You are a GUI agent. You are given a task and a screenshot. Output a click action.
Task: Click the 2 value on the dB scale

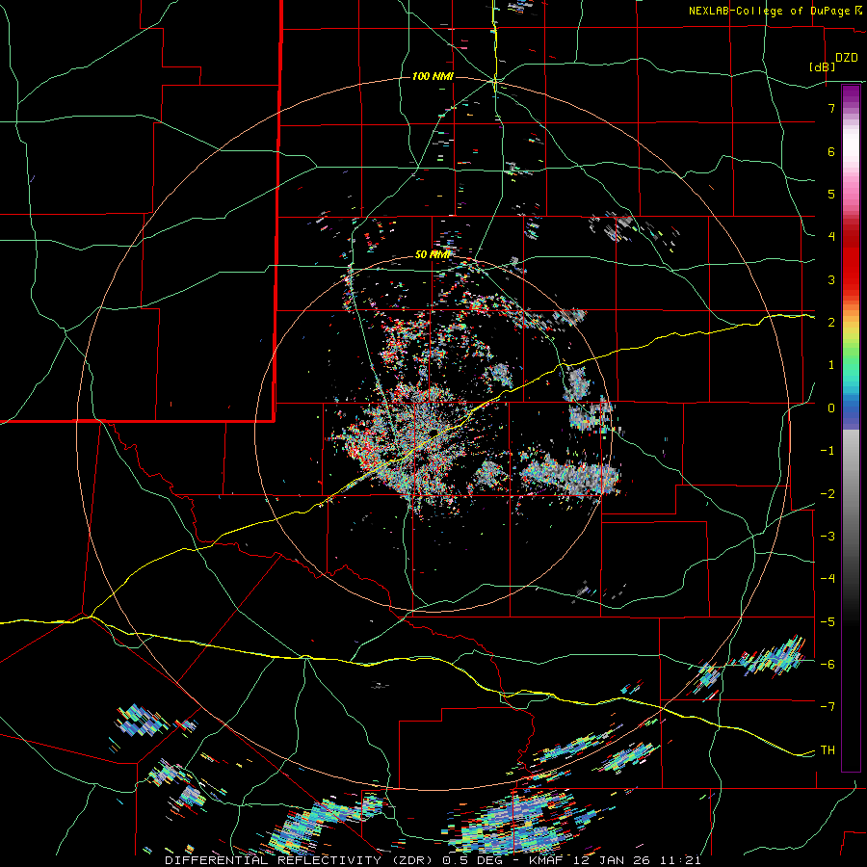click(x=831, y=323)
